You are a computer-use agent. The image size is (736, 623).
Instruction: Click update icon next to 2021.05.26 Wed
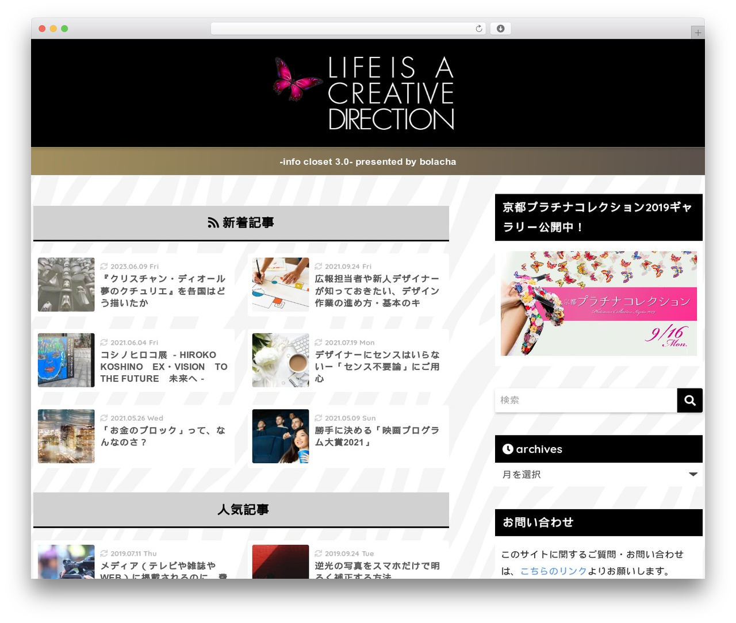pos(104,418)
